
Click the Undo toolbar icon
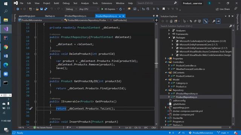pos(52,9)
